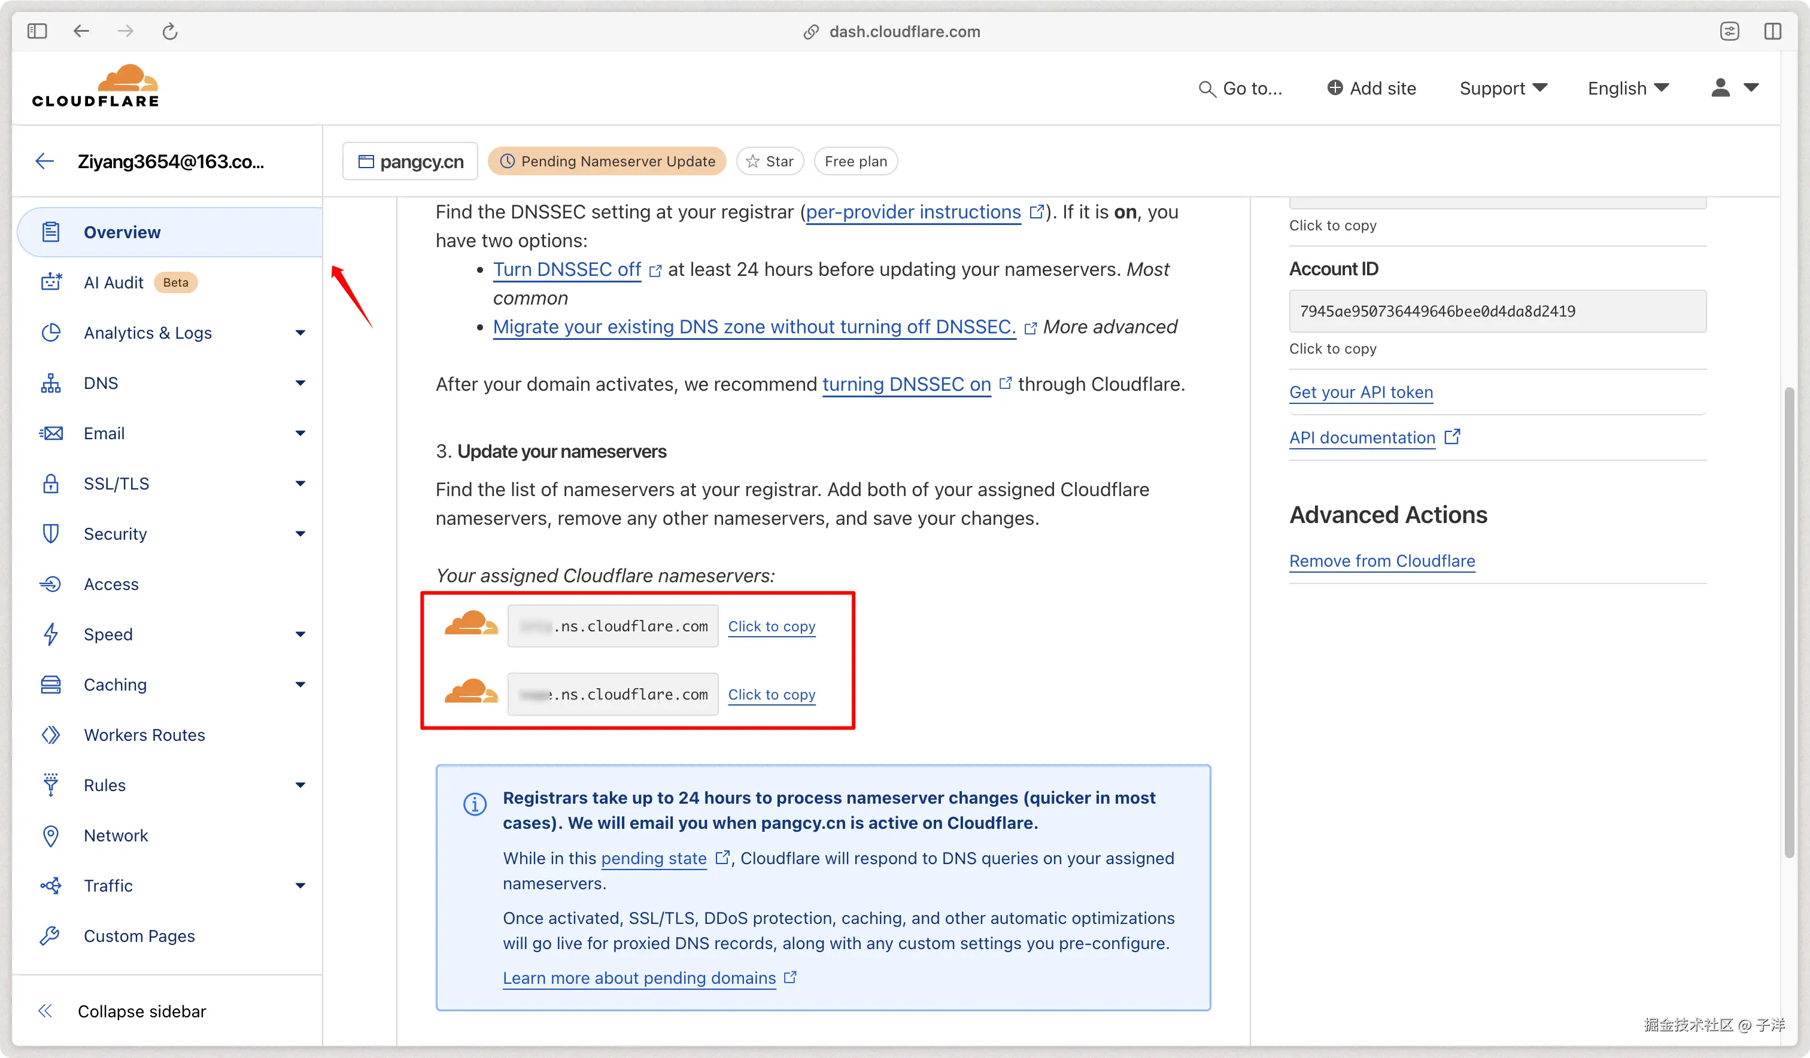This screenshot has height=1058, width=1810.
Task: Click the Account ID field to copy
Action: [x=1497, y=311]
